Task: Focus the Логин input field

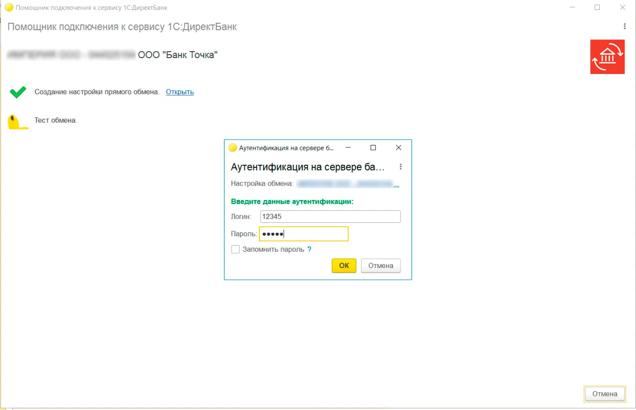Action: [330, 217]
